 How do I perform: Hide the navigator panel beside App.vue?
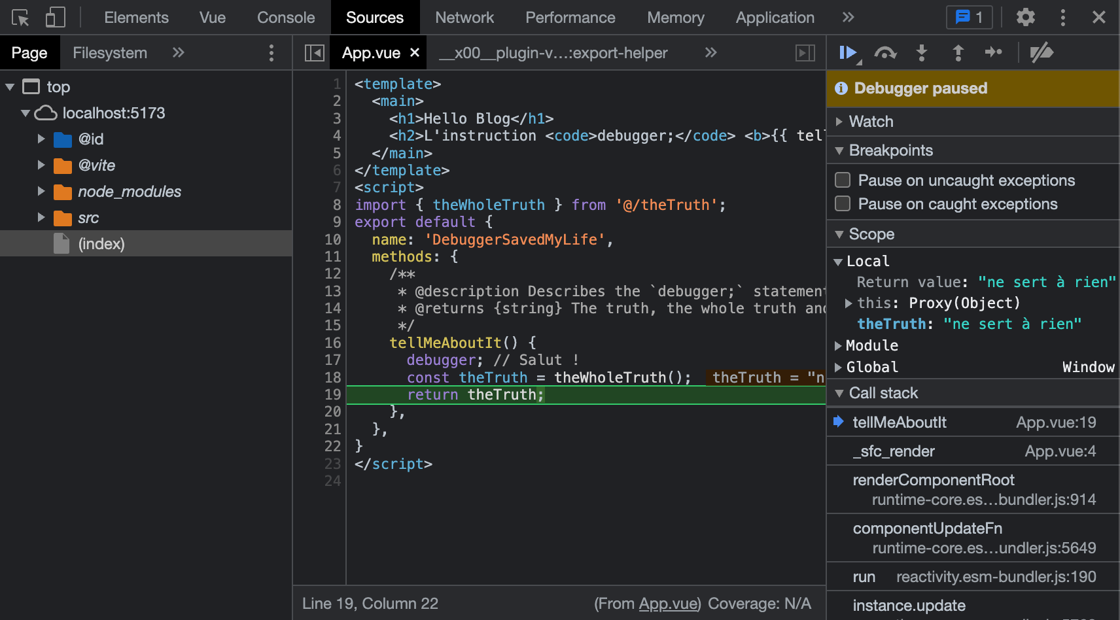coord(313,52)
